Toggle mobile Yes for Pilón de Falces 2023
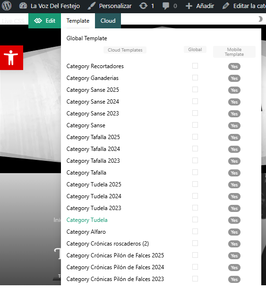The image size is (266, 290). [x=234, y=280]
